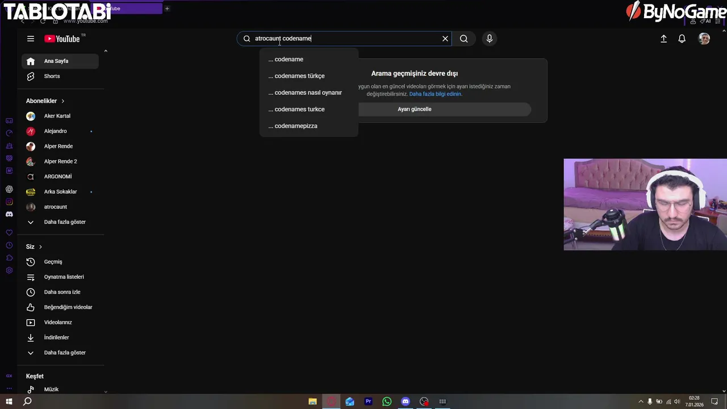Open Windows Start menu
727x409 pixels.
(x=9, y=402)
